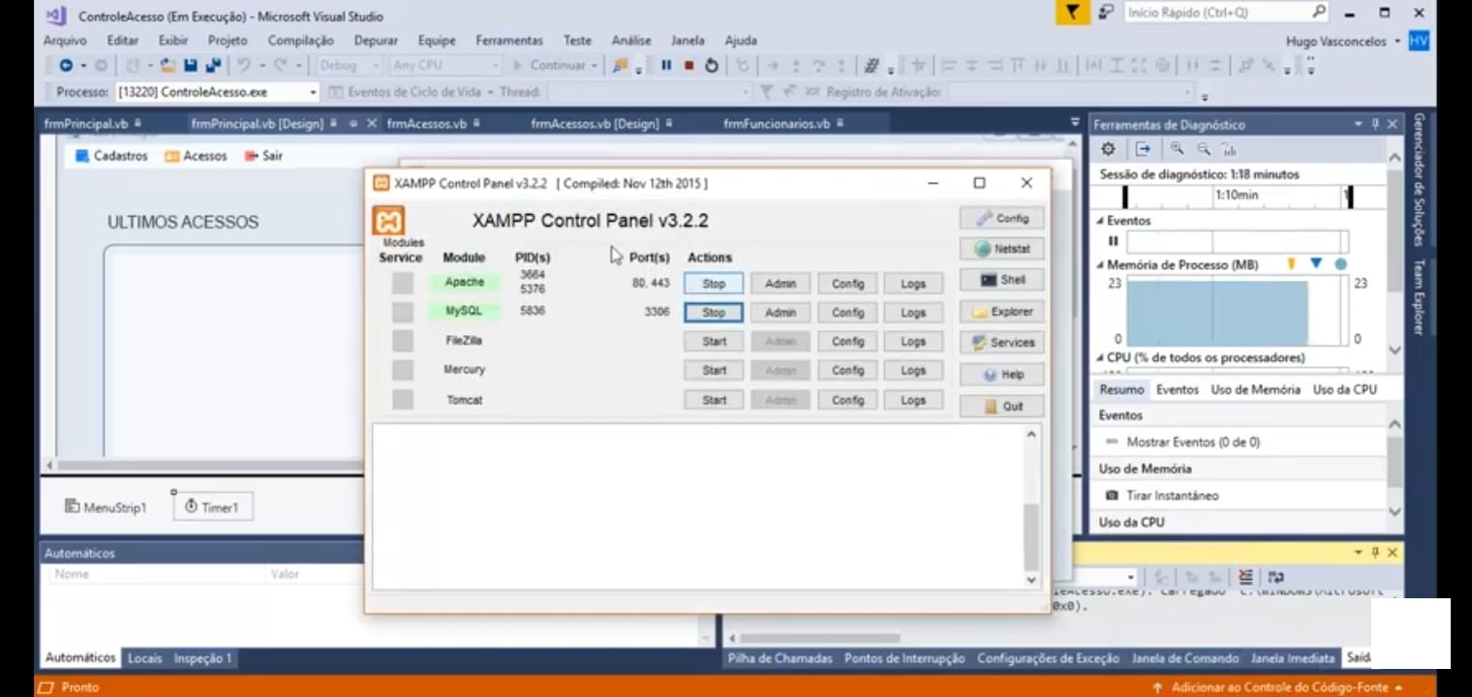Click the XAMPP logo icon

tap(388, 221)
